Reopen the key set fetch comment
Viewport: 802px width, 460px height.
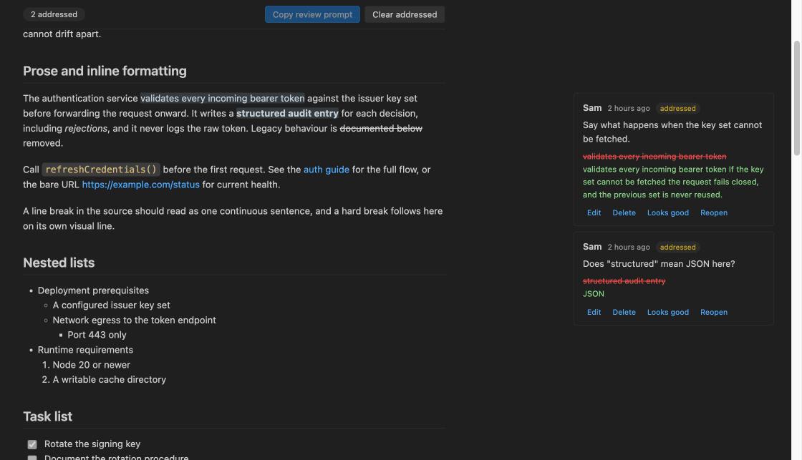713,212
